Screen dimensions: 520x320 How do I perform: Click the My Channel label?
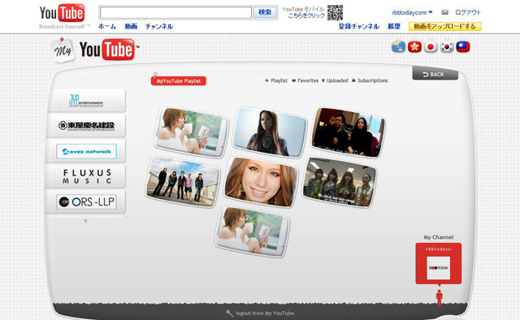click(x=439, y=237)
